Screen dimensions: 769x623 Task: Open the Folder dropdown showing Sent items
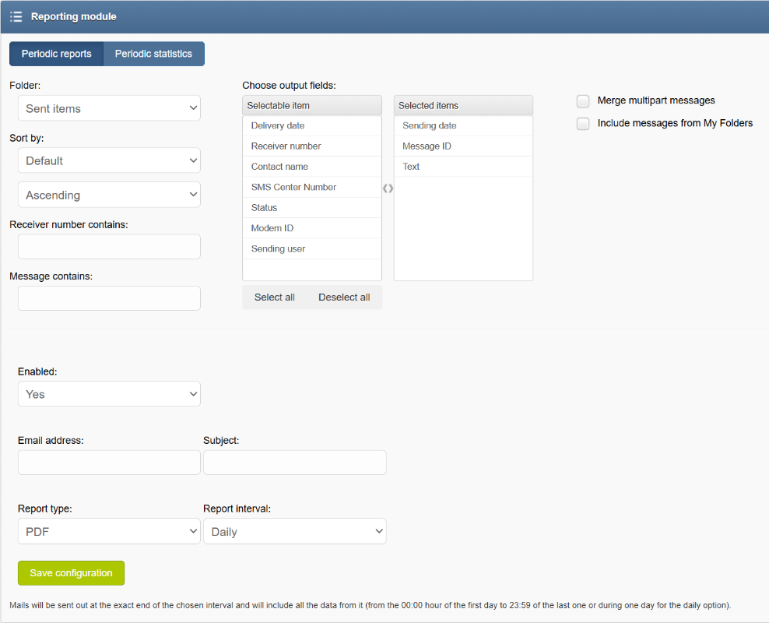[110, 108]
